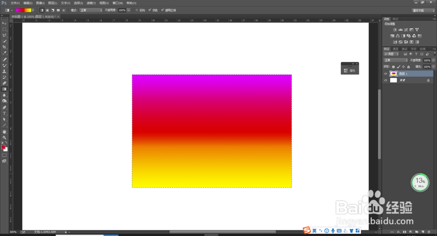
Task: Add Levels adjustment
Action: point(400,30)
